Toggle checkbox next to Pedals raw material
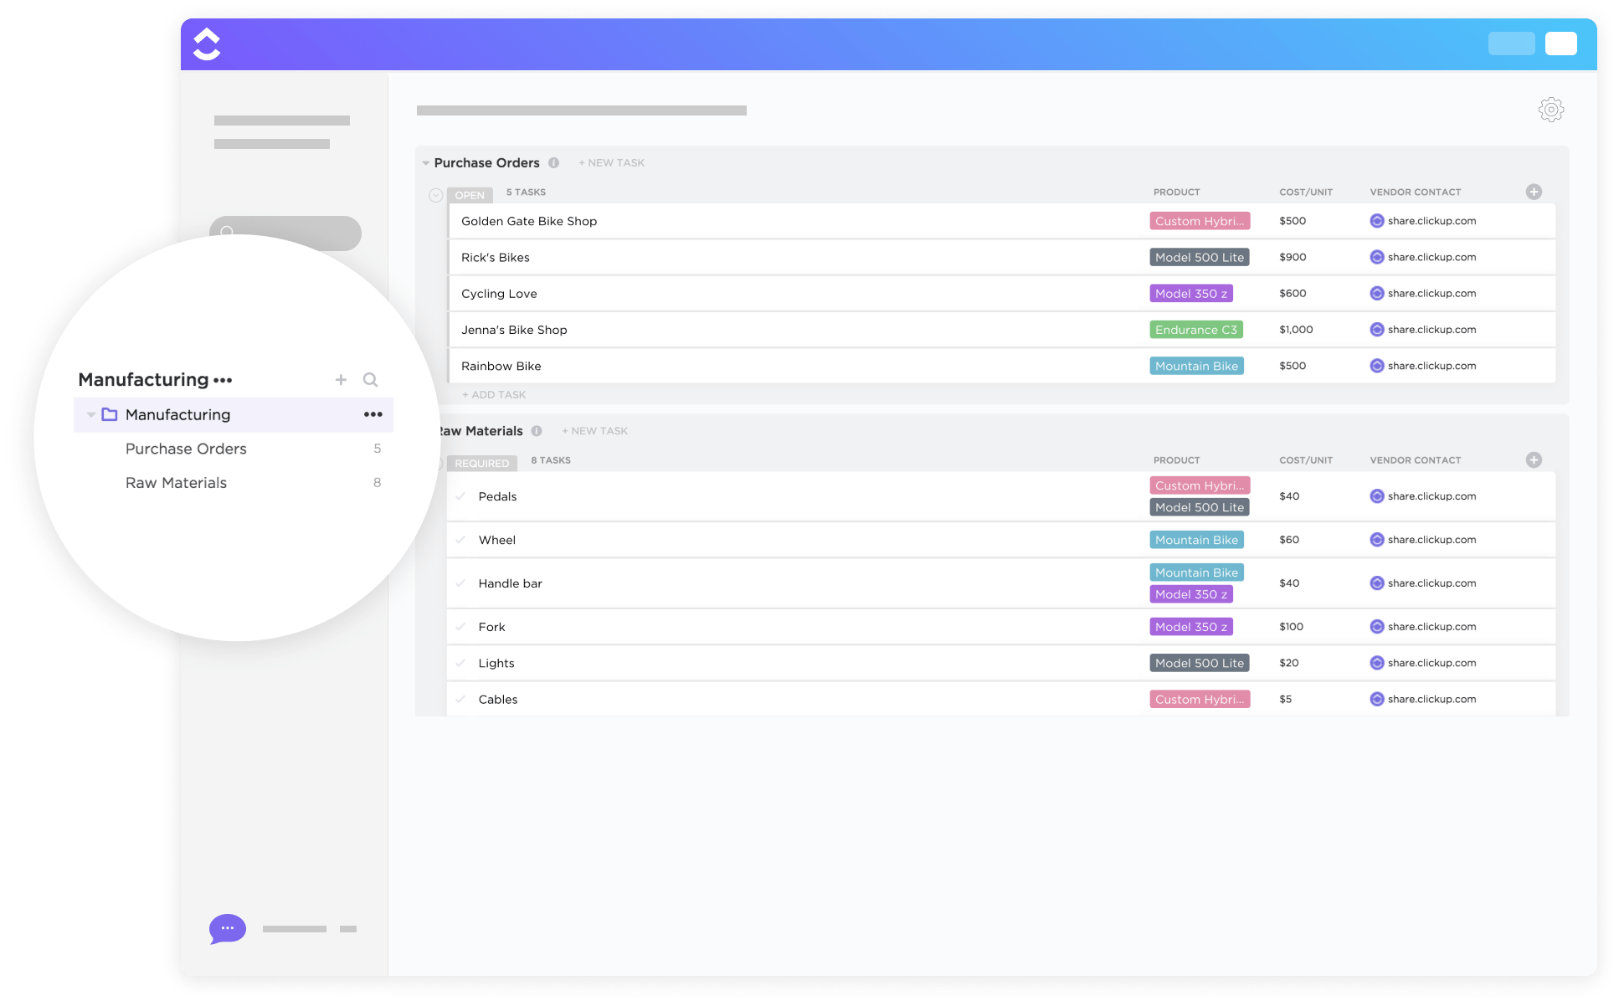This screenshot has width=1619, height=1001. (463, 495)
